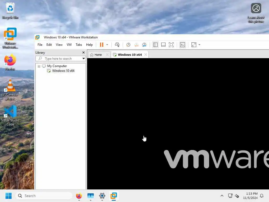Viewport: 269px width, 202px height.
Task: Open Settings from the taskbar
Action: click(102, 196)
